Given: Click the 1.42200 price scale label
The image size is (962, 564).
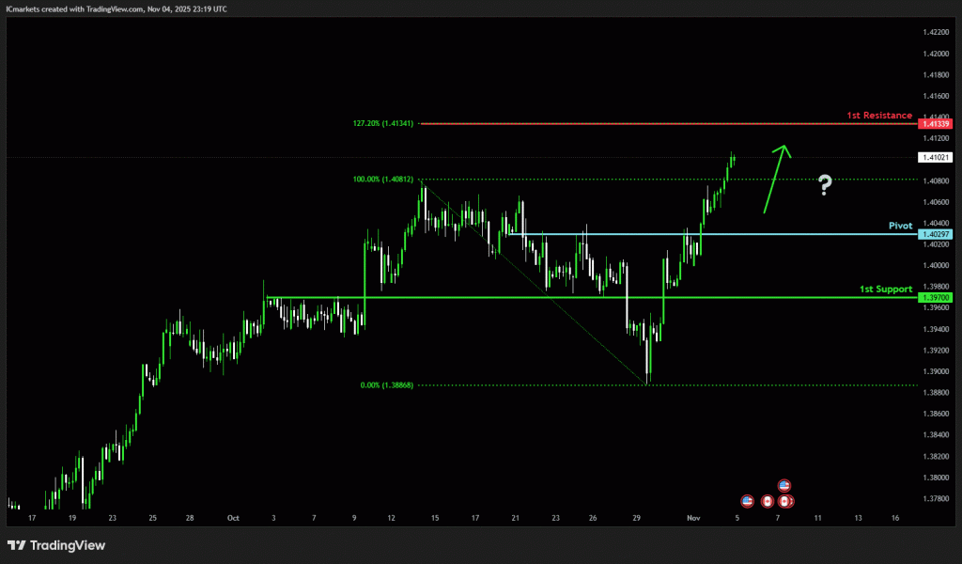Looking at the screenshot, I should (936, 32).
